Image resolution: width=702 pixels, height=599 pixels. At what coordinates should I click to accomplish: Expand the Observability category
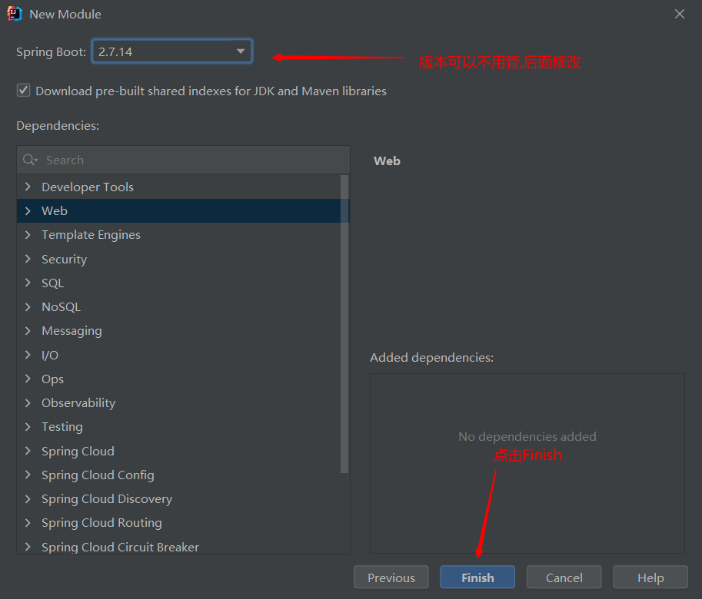(x=28, y=402)
